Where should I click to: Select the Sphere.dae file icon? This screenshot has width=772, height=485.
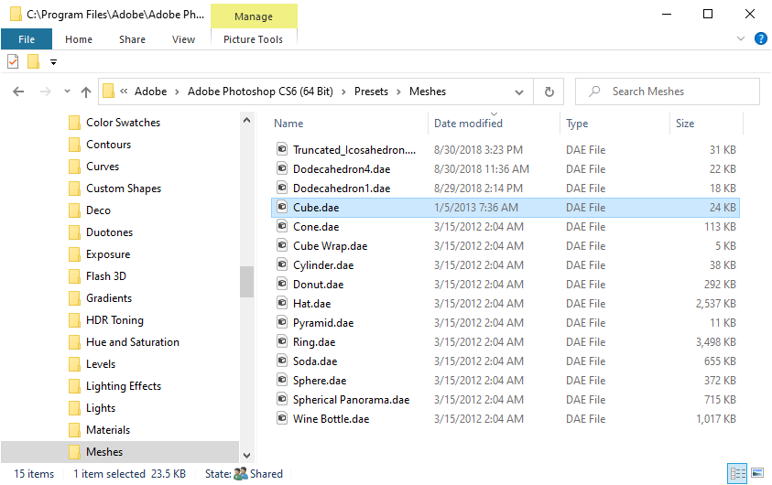[282, 379]
